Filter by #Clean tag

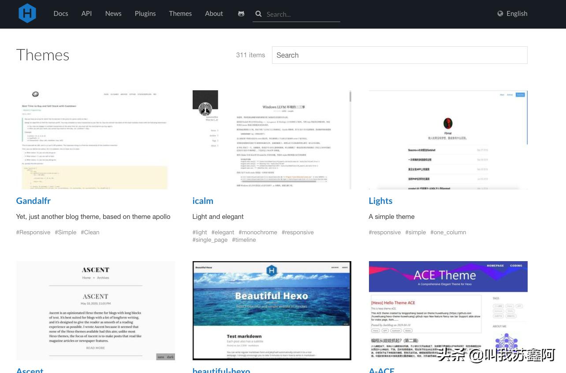90,232
